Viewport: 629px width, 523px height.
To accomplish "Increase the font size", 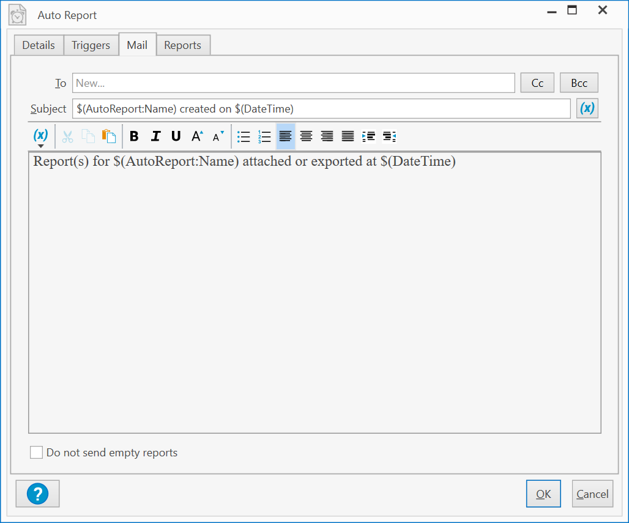I will (x=197, y=136).
